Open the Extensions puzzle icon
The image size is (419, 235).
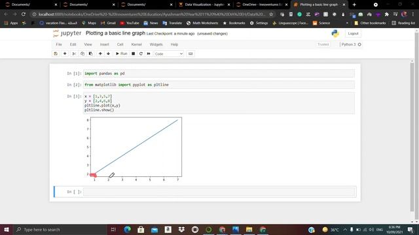(x=386, y=14)
